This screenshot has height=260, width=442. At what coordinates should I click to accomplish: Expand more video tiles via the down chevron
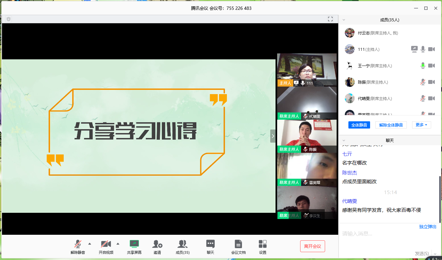(x=307, y=214)
